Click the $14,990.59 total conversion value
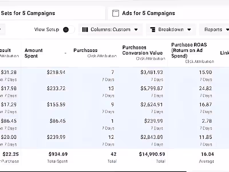 point(152,154)
